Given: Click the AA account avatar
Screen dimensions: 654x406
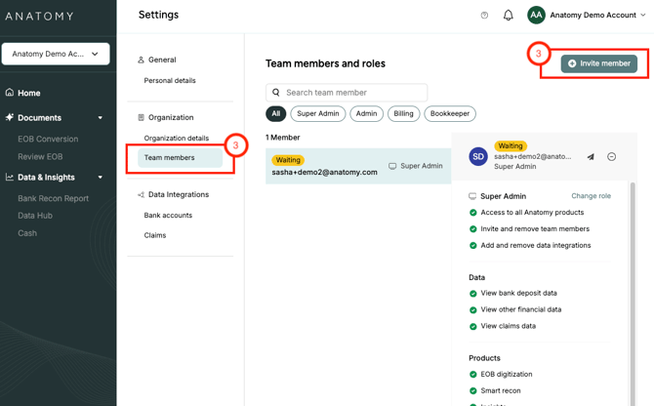Looking at the screenshot, I should coord(536,15).
